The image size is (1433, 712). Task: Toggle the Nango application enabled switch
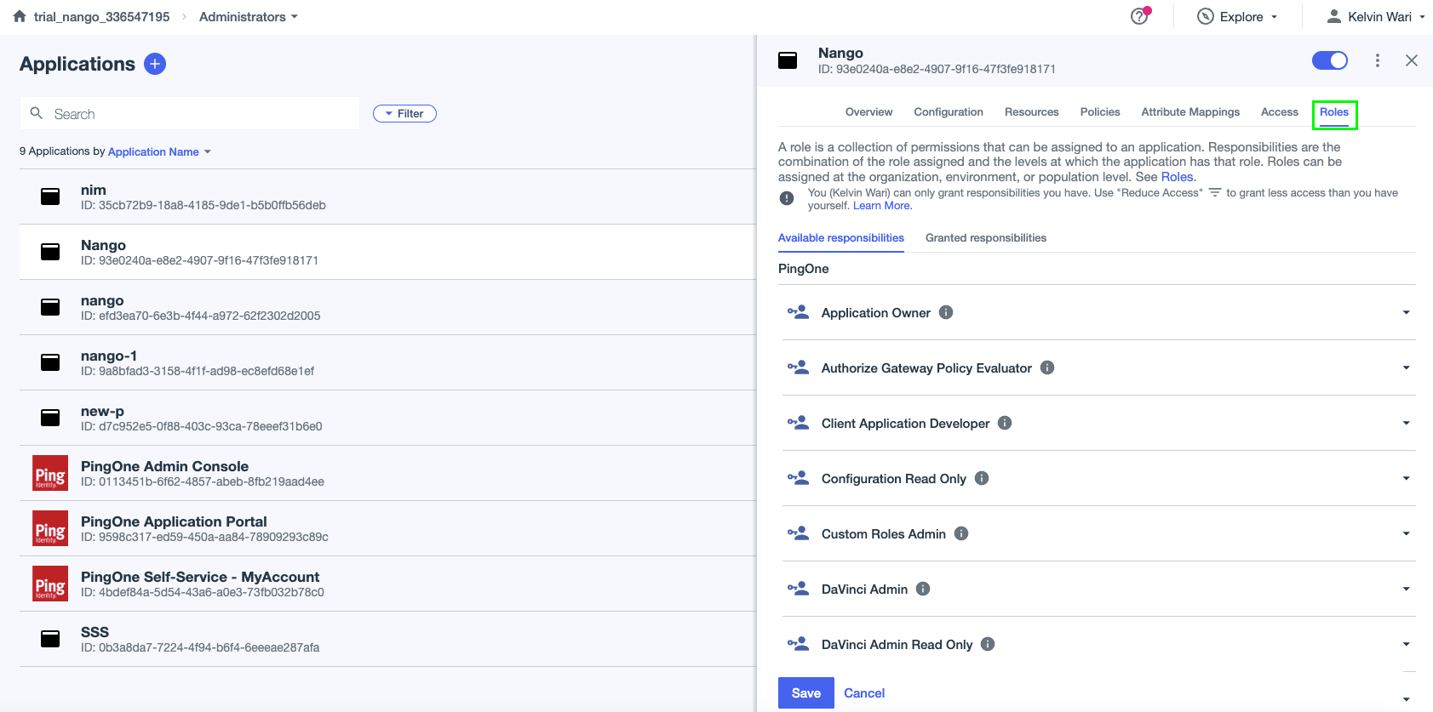pos(1330,60)
